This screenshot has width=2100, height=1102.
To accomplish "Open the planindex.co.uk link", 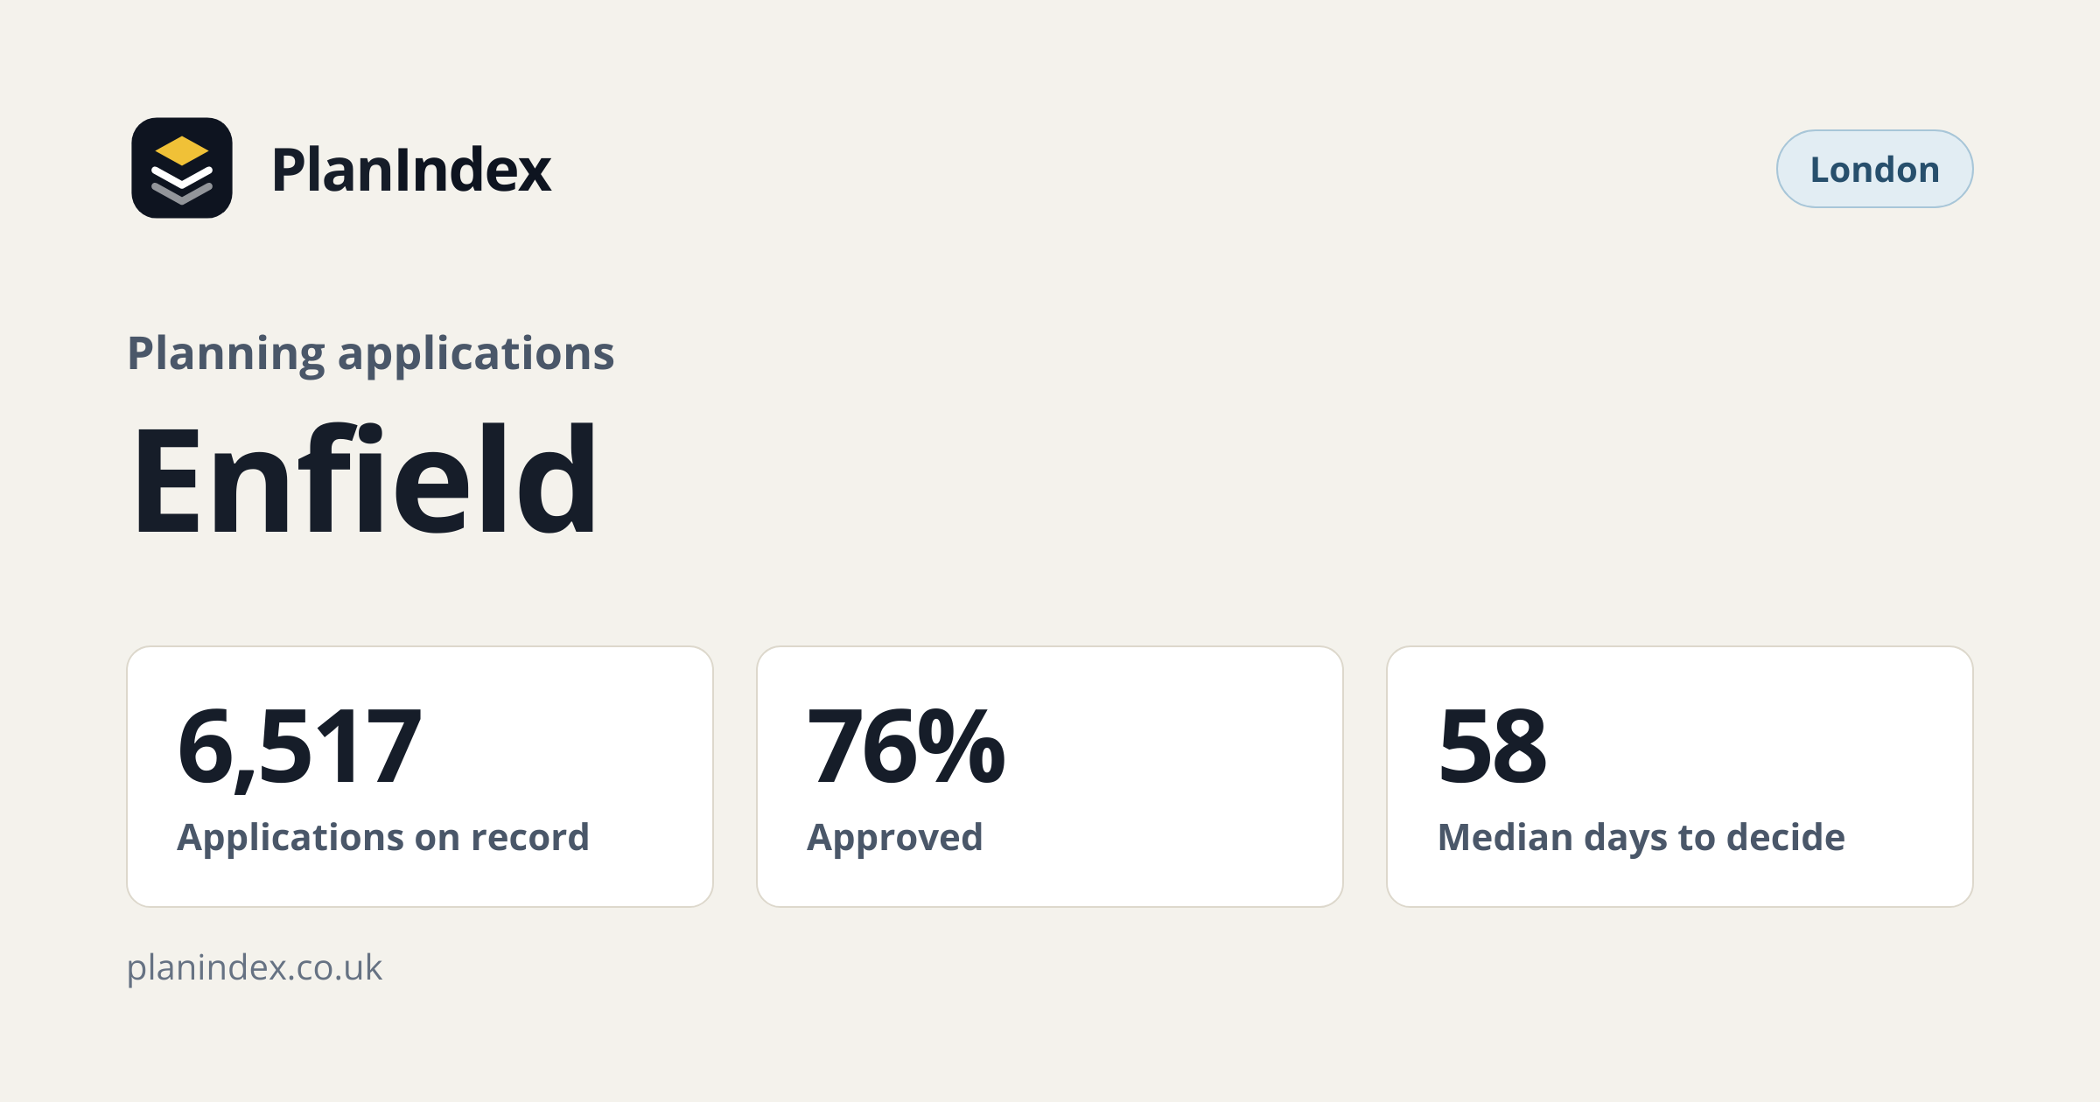I will point(255,968).
